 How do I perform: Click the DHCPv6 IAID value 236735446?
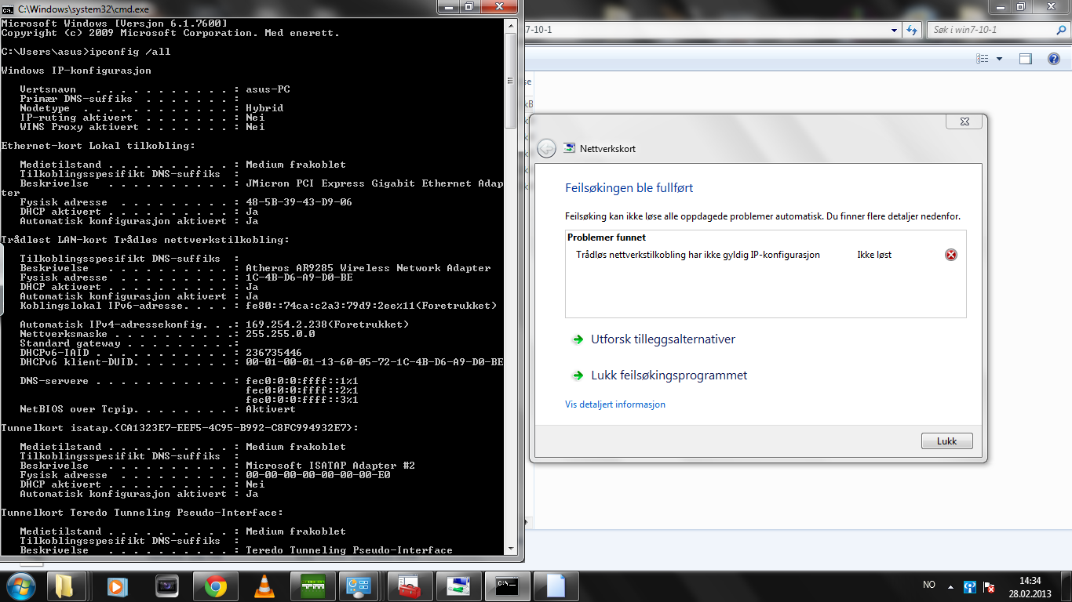(x=274, y=353)
